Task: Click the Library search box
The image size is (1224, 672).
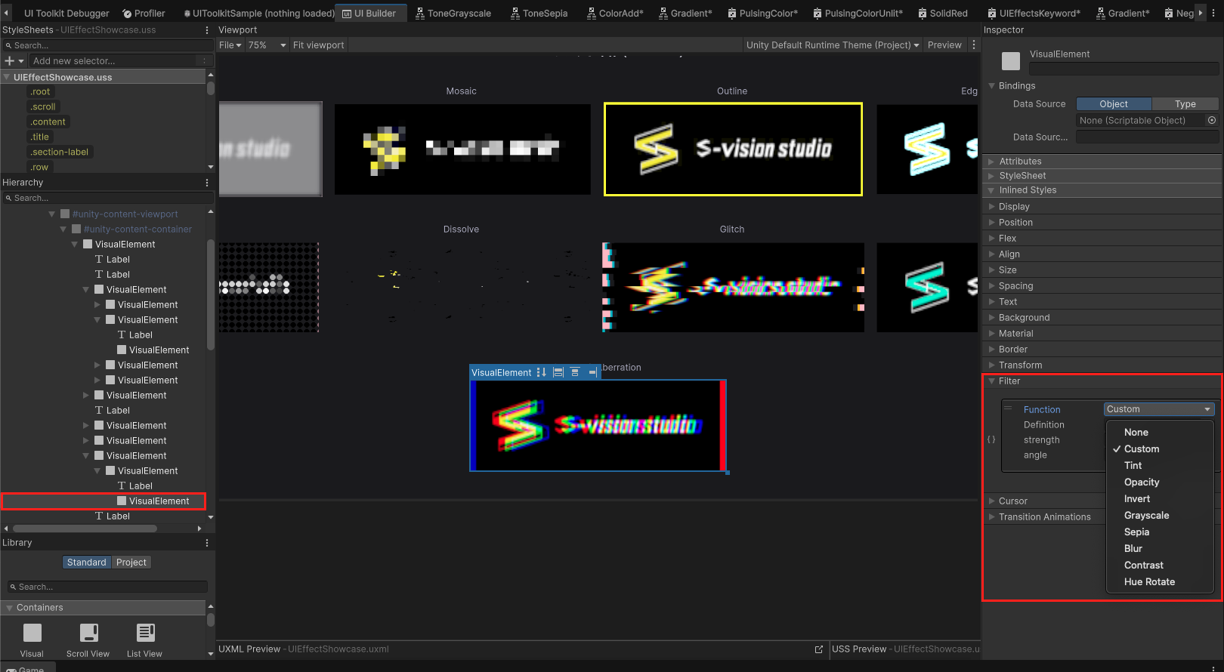Action: coord(107,587)
